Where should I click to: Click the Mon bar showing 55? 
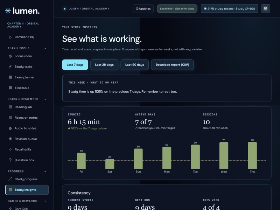pyautogui.click(x=167, y=158)
